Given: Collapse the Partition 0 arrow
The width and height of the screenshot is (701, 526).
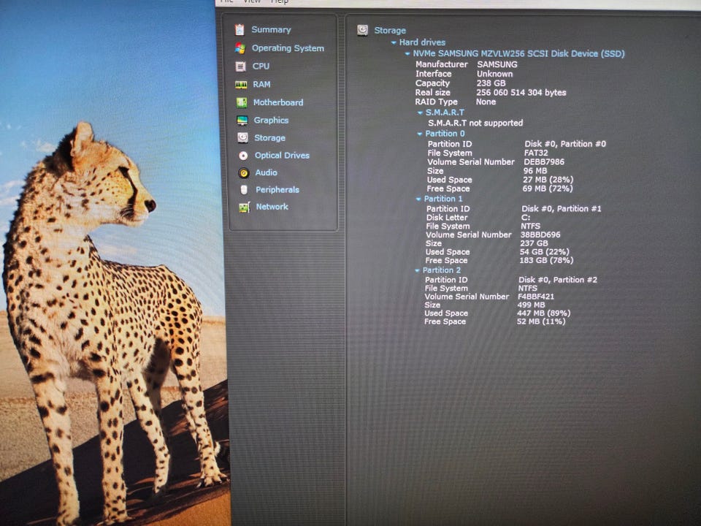Looking at the screenshot, I should (x=419, y=134).
